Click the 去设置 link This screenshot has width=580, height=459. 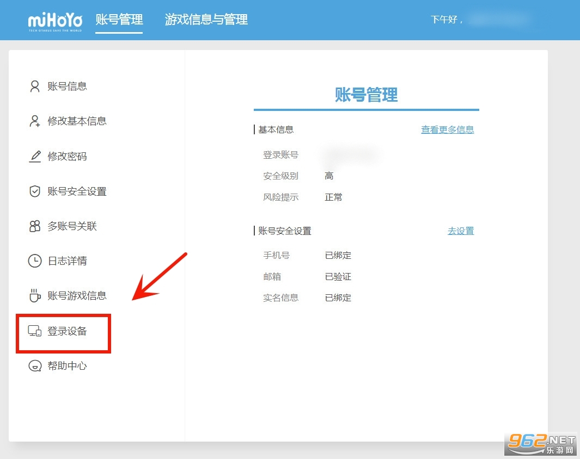point(461,231)
